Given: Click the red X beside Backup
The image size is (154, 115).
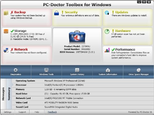Looking at the screenshot, I should pos(12,12).
